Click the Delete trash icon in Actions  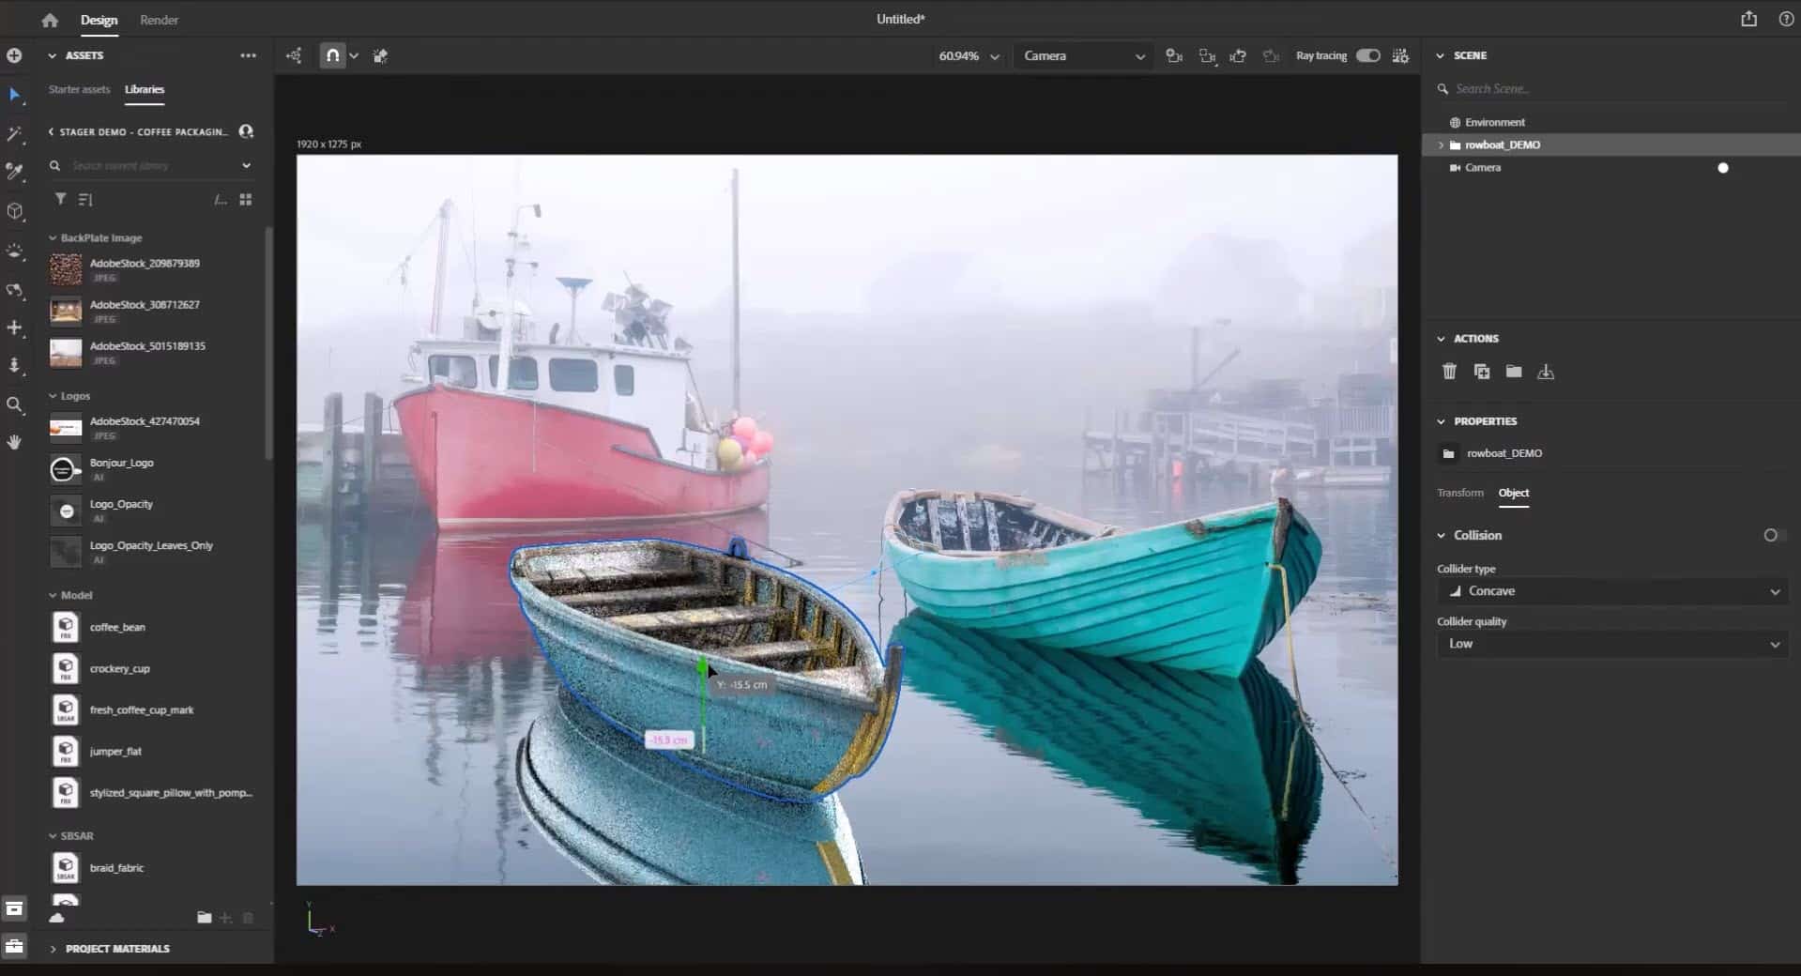1449,372
